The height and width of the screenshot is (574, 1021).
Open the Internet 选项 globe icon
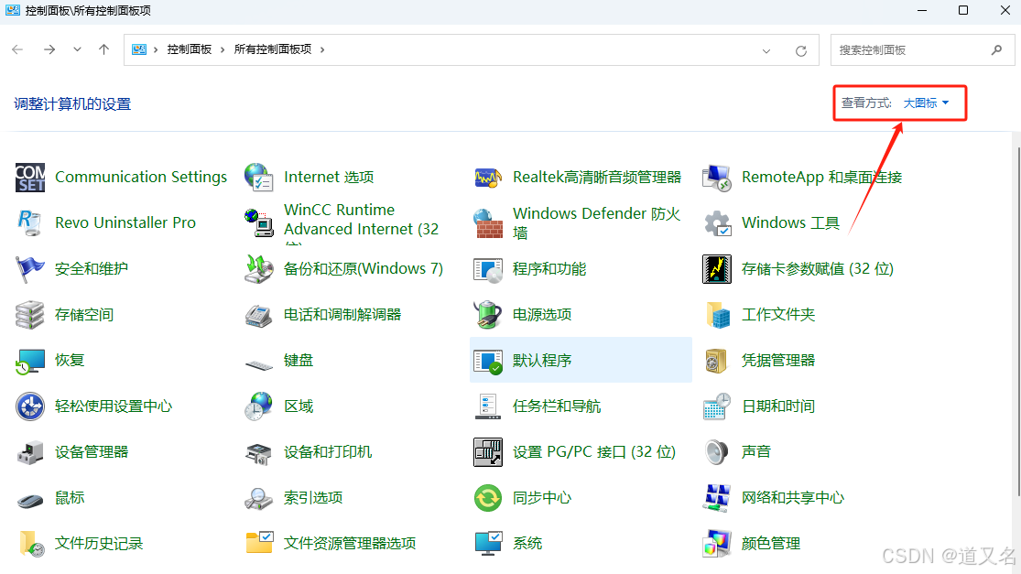[259, 177]
